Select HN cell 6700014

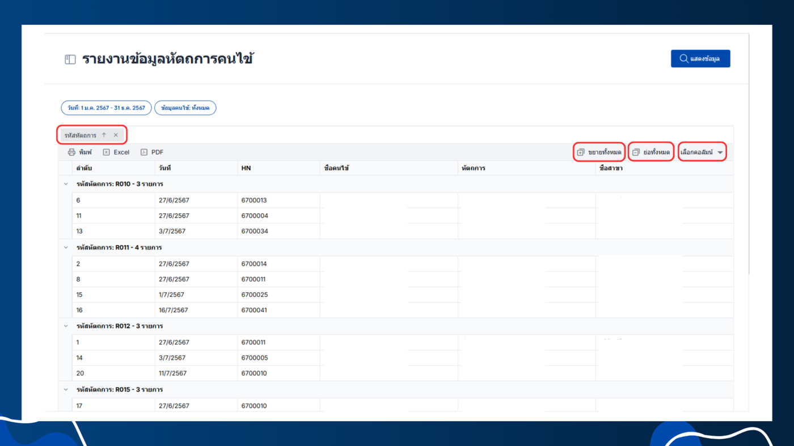tap(278, 264)
